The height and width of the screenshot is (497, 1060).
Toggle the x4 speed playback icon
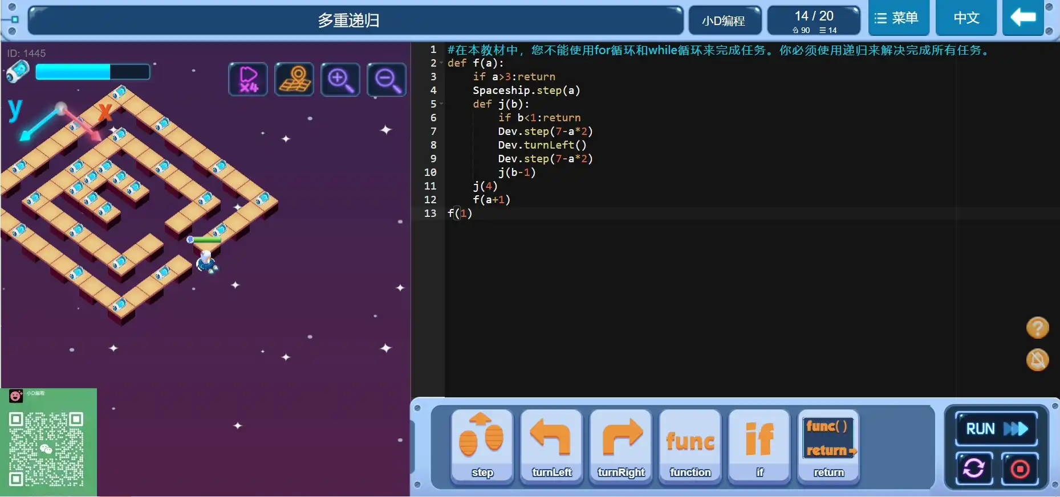click(248, 79)
